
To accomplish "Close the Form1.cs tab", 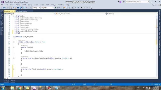I will point(14,11).
